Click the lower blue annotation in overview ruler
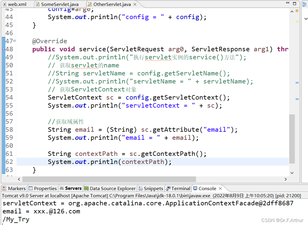Image resolution: width=308 pixels, height=225 pixels. (297, 99)
